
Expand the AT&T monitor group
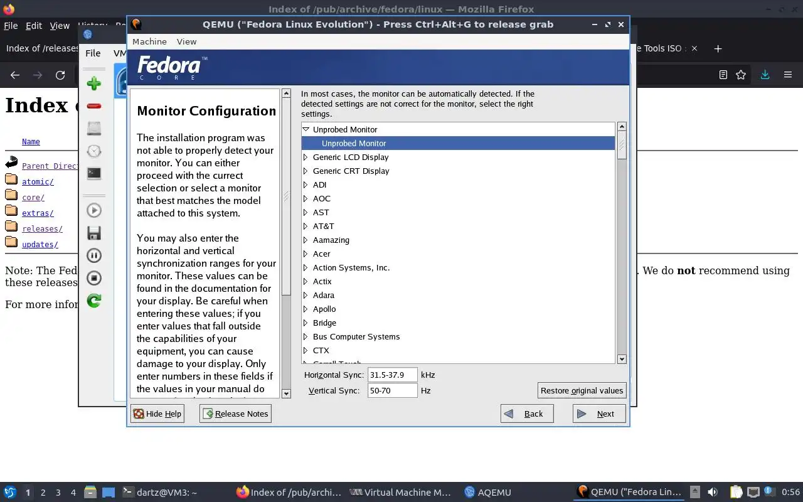(306, 226)
